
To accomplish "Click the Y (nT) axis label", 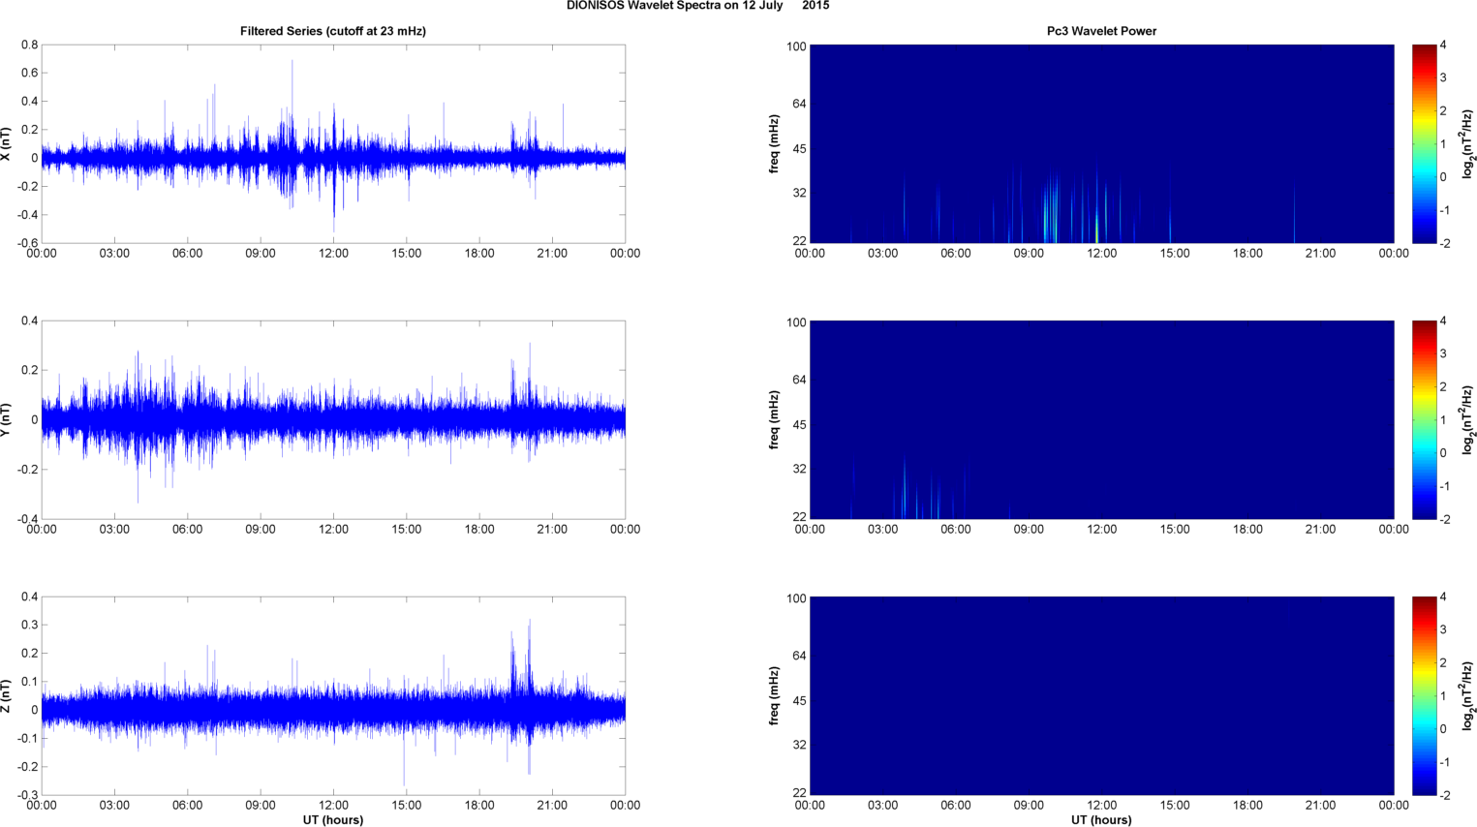I will (7, 420).
